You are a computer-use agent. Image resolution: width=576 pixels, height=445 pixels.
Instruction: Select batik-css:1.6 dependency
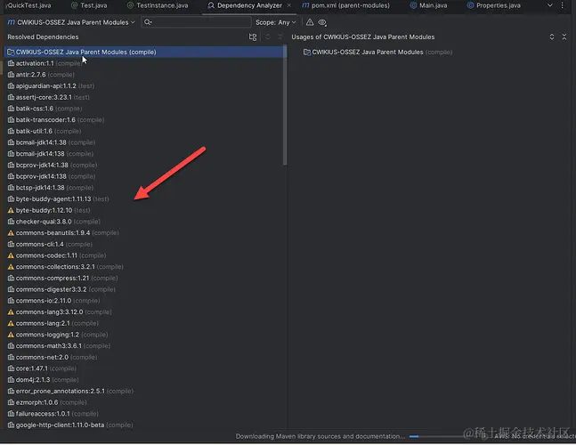[45, 109]
